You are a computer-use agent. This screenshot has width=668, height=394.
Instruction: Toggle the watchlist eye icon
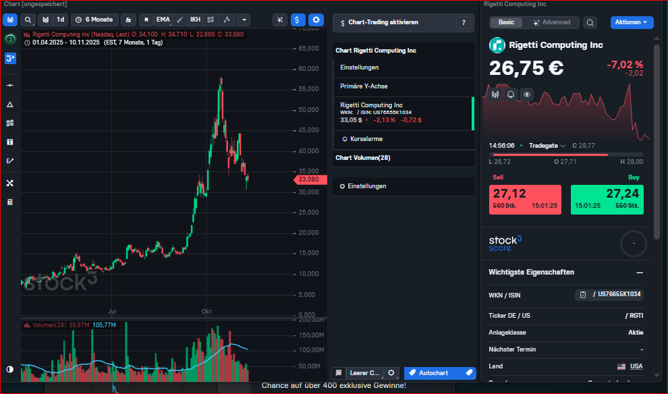[527, 94]
